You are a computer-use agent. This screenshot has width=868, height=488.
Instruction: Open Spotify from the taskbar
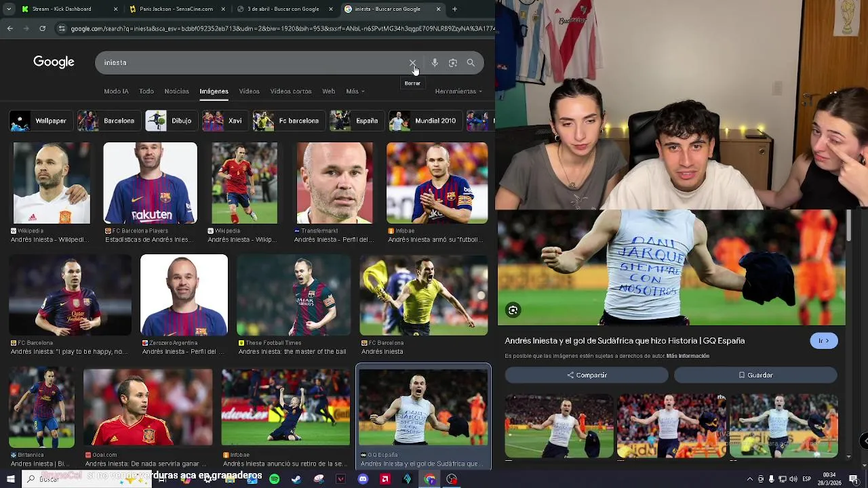tap(274, 479)
